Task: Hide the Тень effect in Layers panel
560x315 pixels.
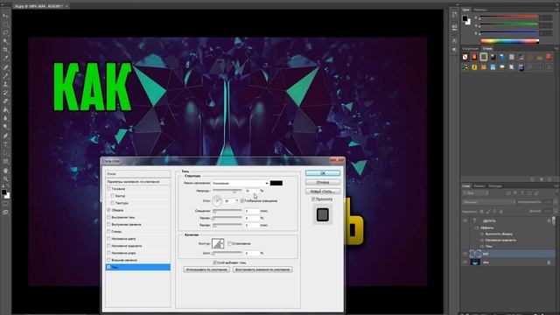Action: 482,247
